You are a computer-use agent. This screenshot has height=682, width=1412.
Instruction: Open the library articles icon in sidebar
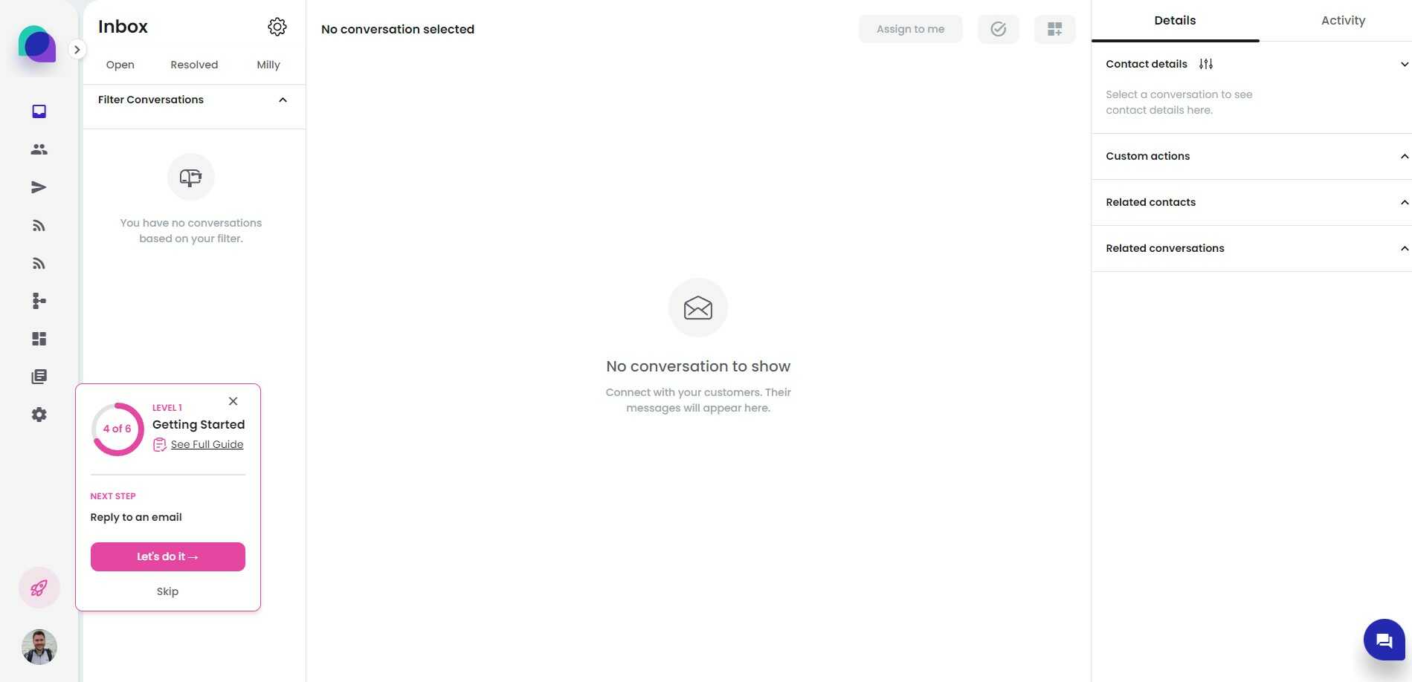pyautogui.click(x=39, y=377)
